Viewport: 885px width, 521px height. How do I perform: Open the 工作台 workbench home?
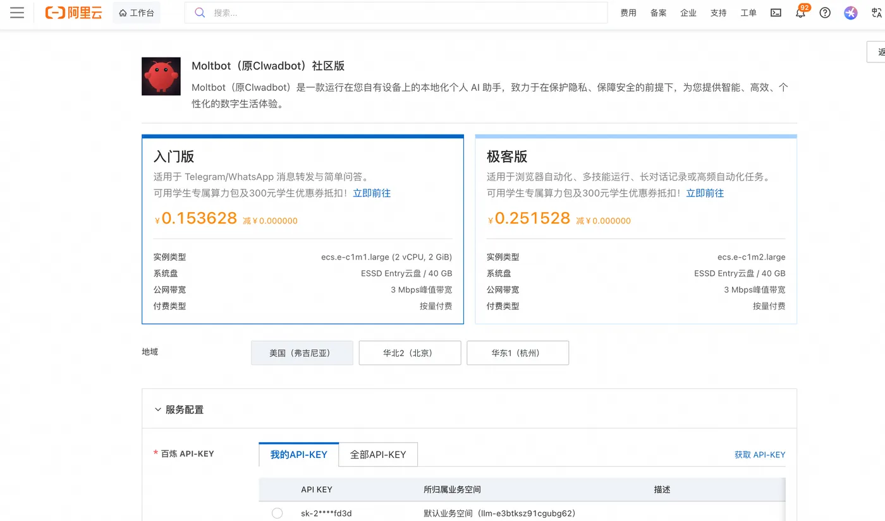click(x=137, y=13)
